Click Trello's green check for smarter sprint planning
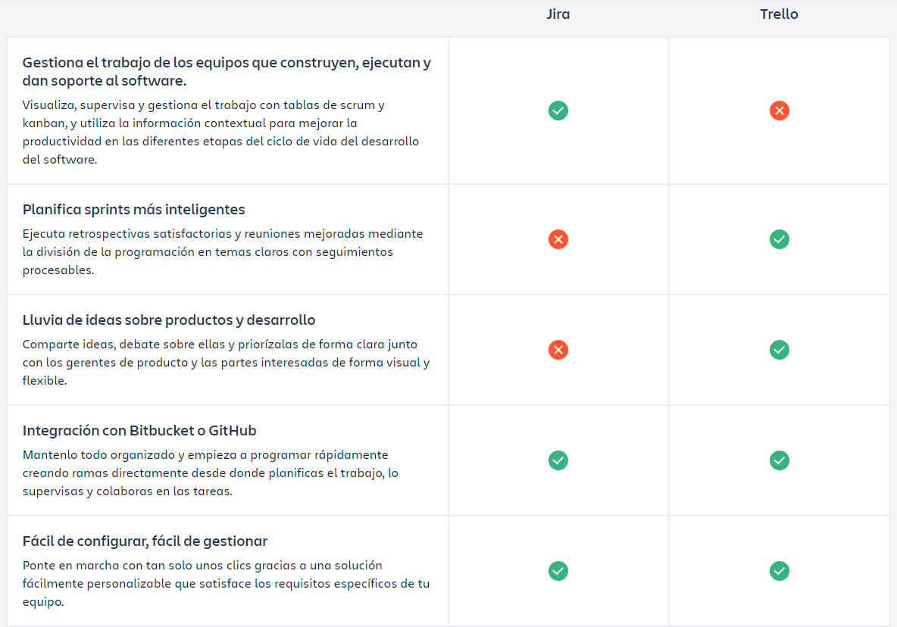 click(779, 239)
